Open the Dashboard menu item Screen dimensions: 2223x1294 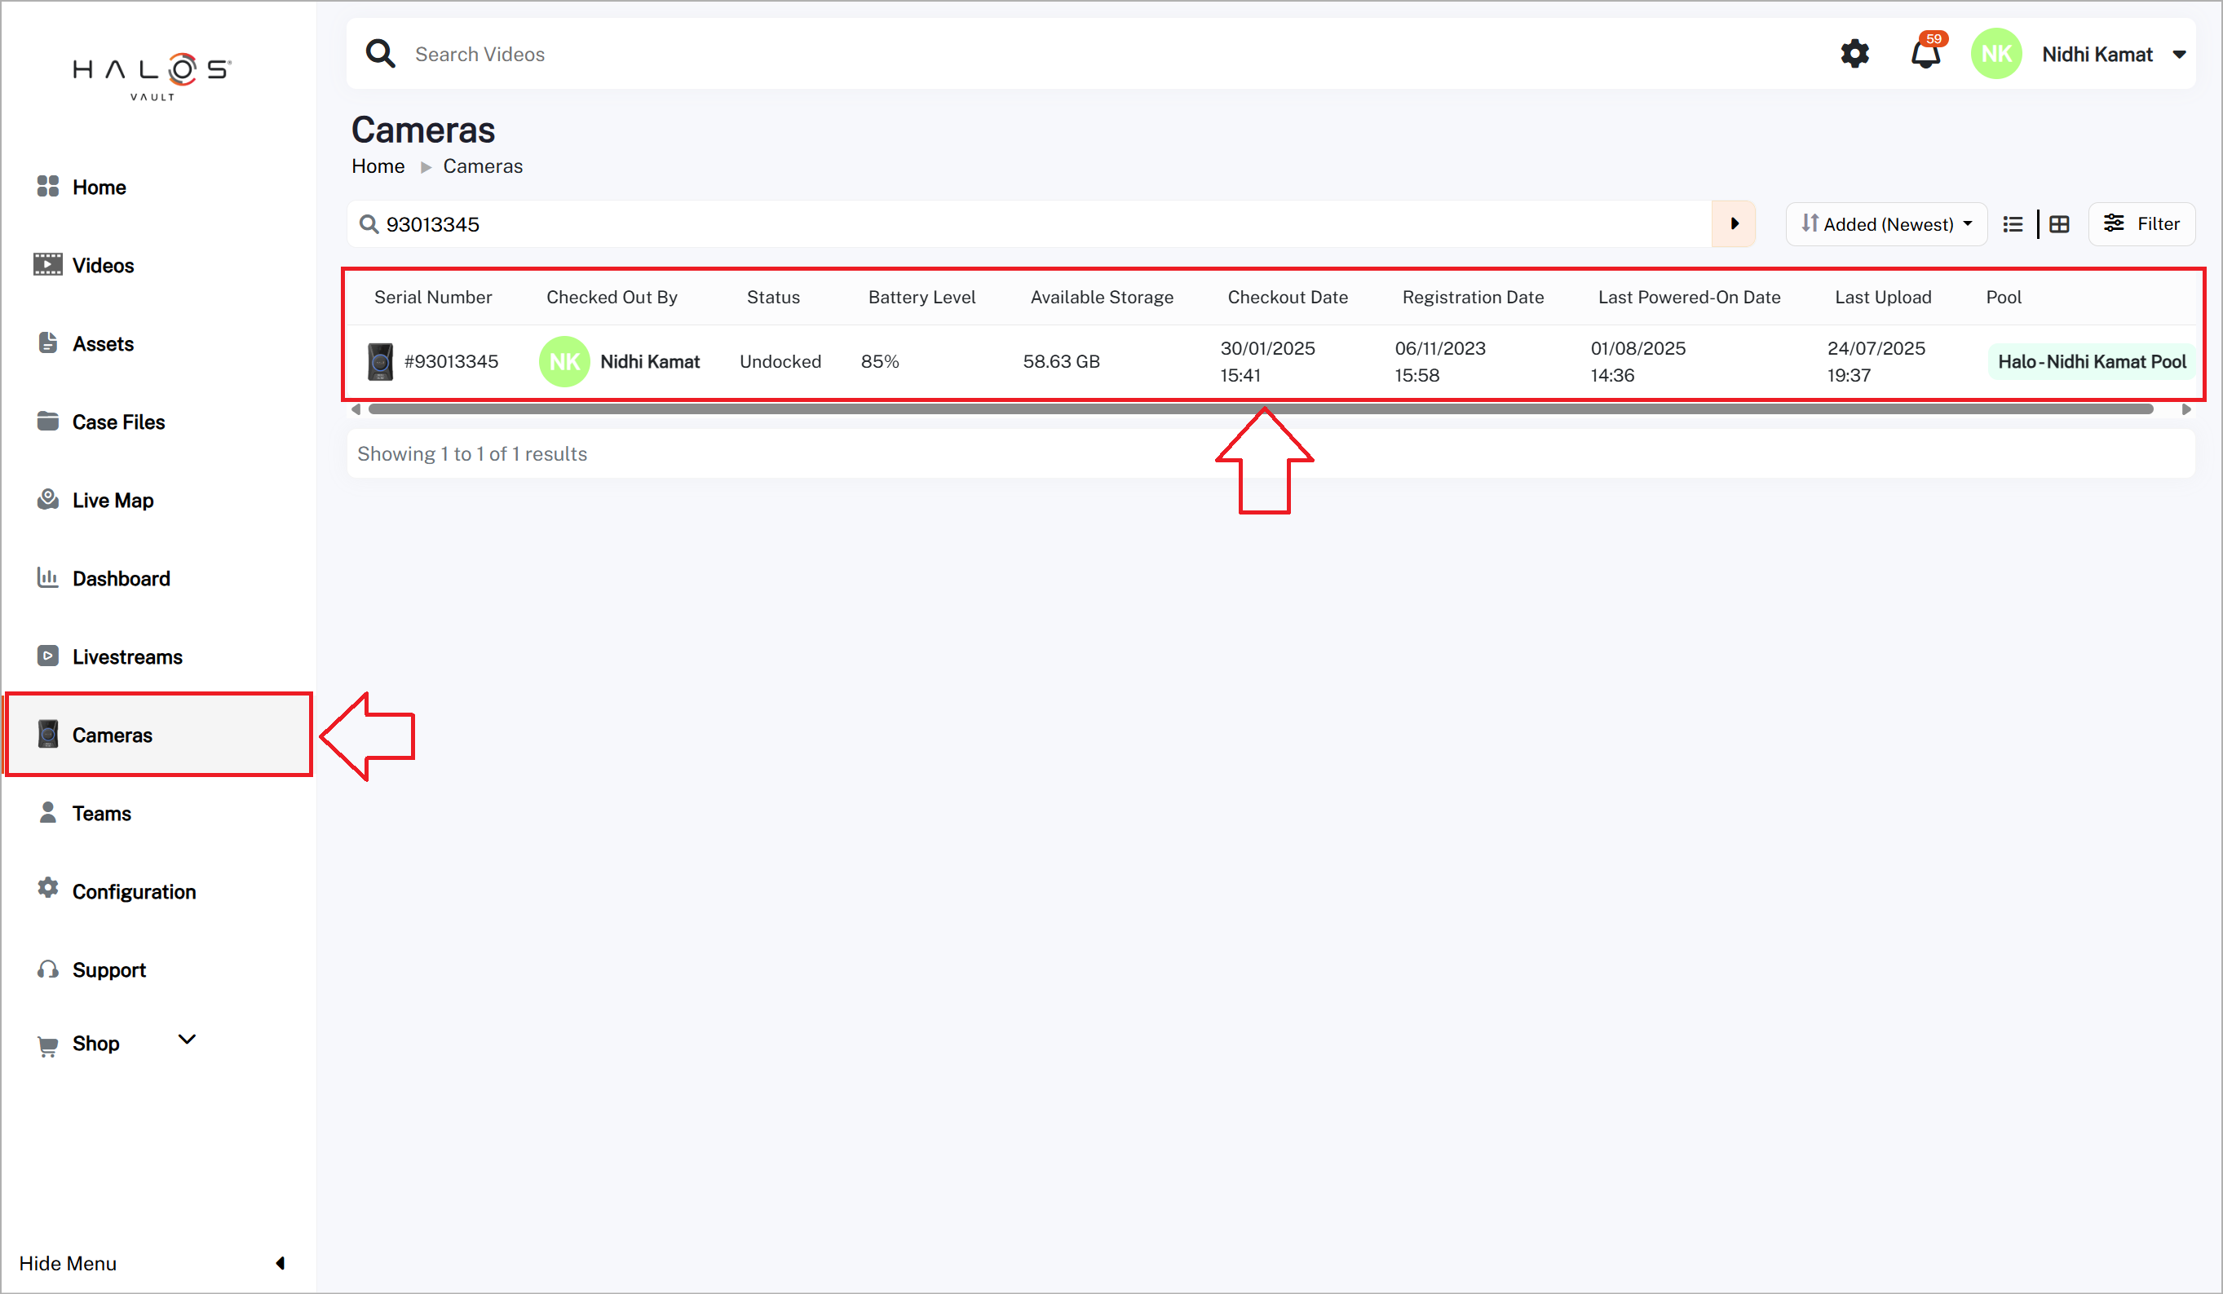pos(121,579)
